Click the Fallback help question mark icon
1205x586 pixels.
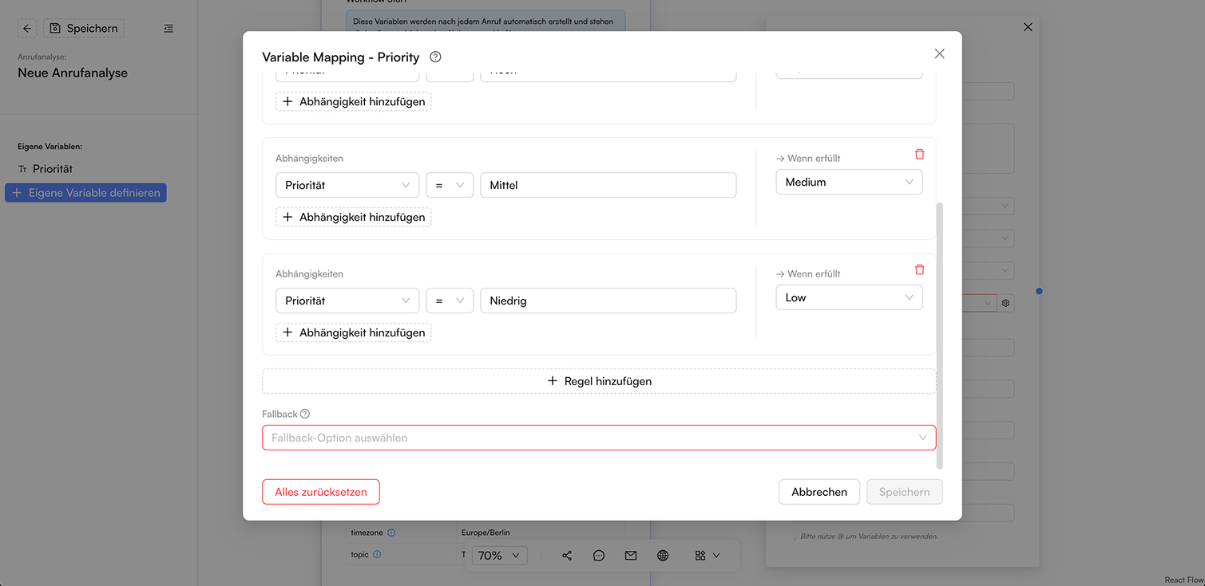pos(304,414)
